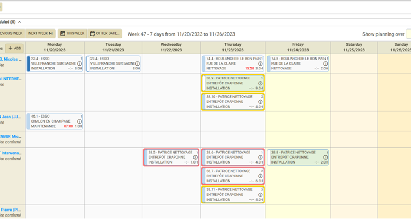Image resolution: width=411 pixels, height=221 pixels.
Task: Click Tuesday 11/21/2023 column header
Action: [x=113, y=48]
